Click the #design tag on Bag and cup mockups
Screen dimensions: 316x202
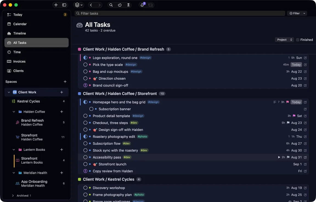pyautogui.click(x=136, y=71)
